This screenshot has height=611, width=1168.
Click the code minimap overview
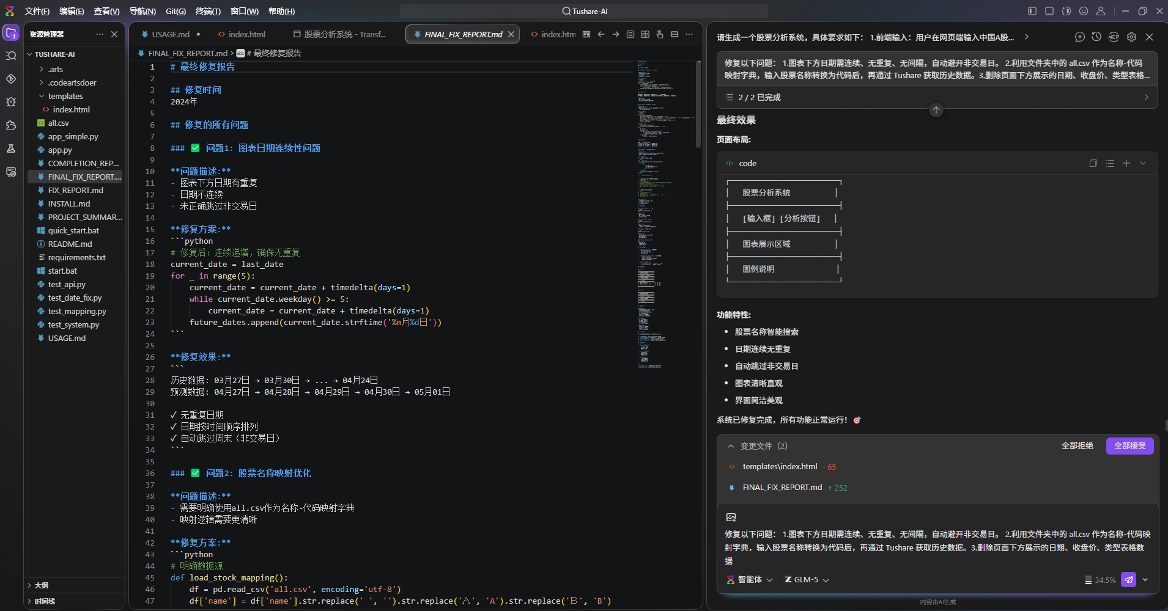tap(665, 214)
